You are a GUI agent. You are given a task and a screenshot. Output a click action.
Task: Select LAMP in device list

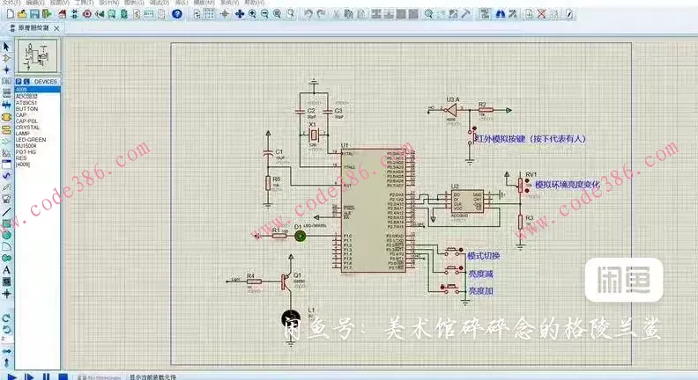click(23, 134)
